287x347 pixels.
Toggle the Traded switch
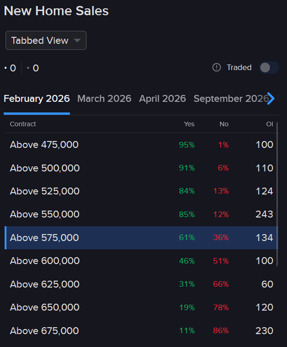coord(269,68)
